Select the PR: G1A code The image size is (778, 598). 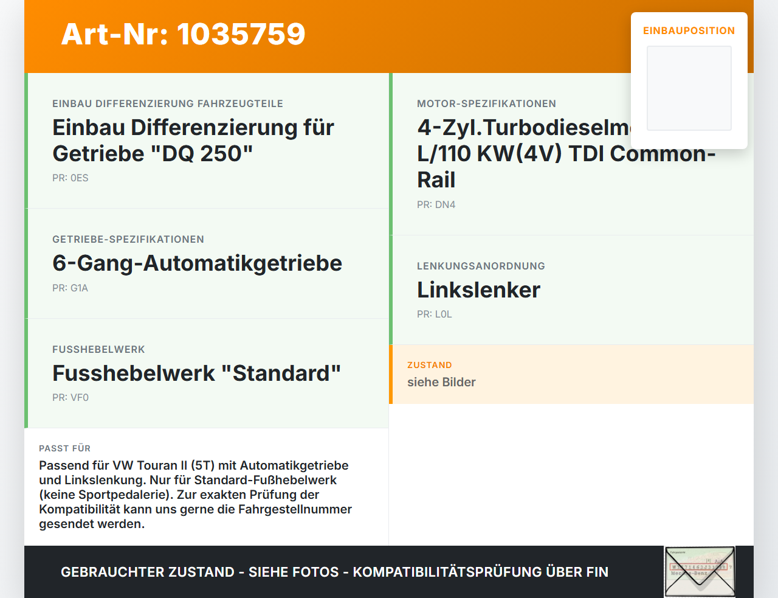71,288
